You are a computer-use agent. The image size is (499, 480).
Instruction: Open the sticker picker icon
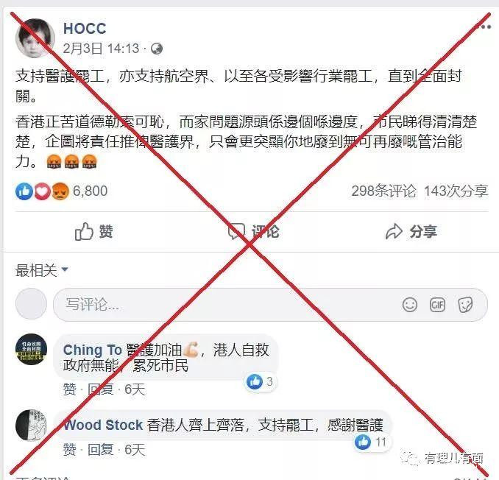click(x=465, y=305)
